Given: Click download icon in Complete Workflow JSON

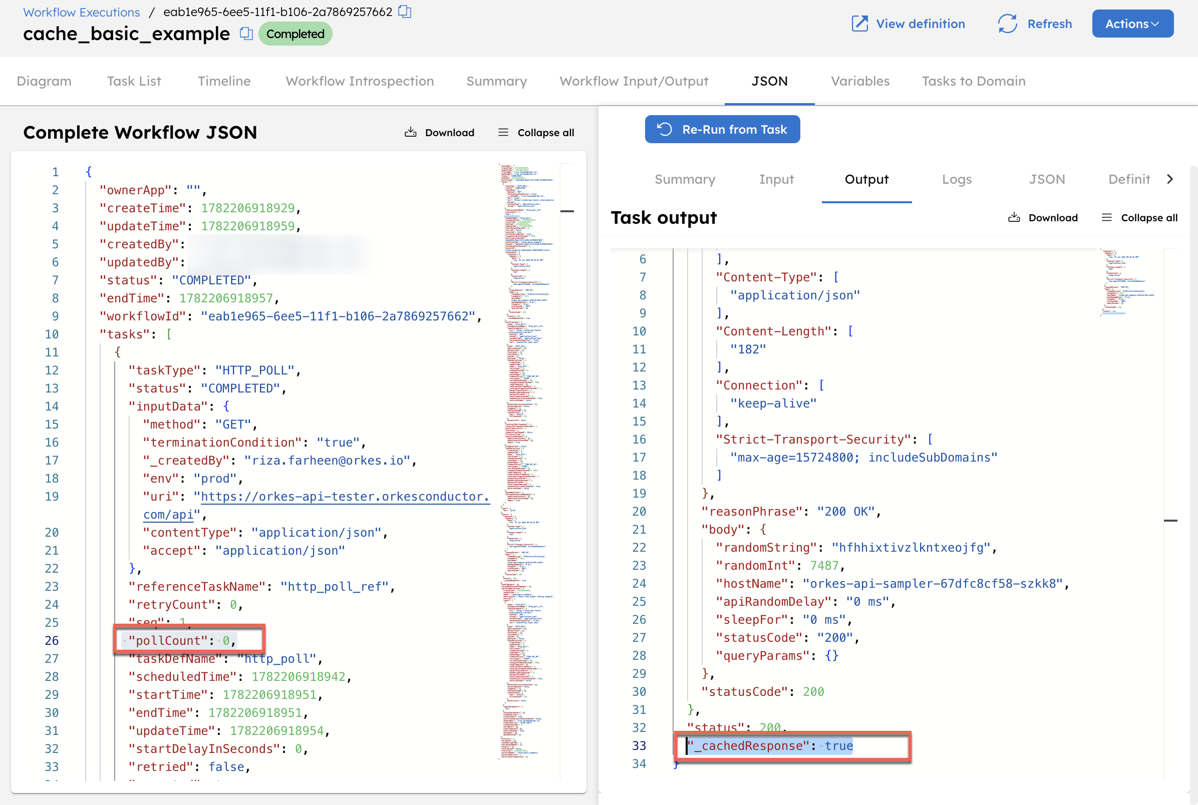Looking at the screenshot, I should [410, 133].
